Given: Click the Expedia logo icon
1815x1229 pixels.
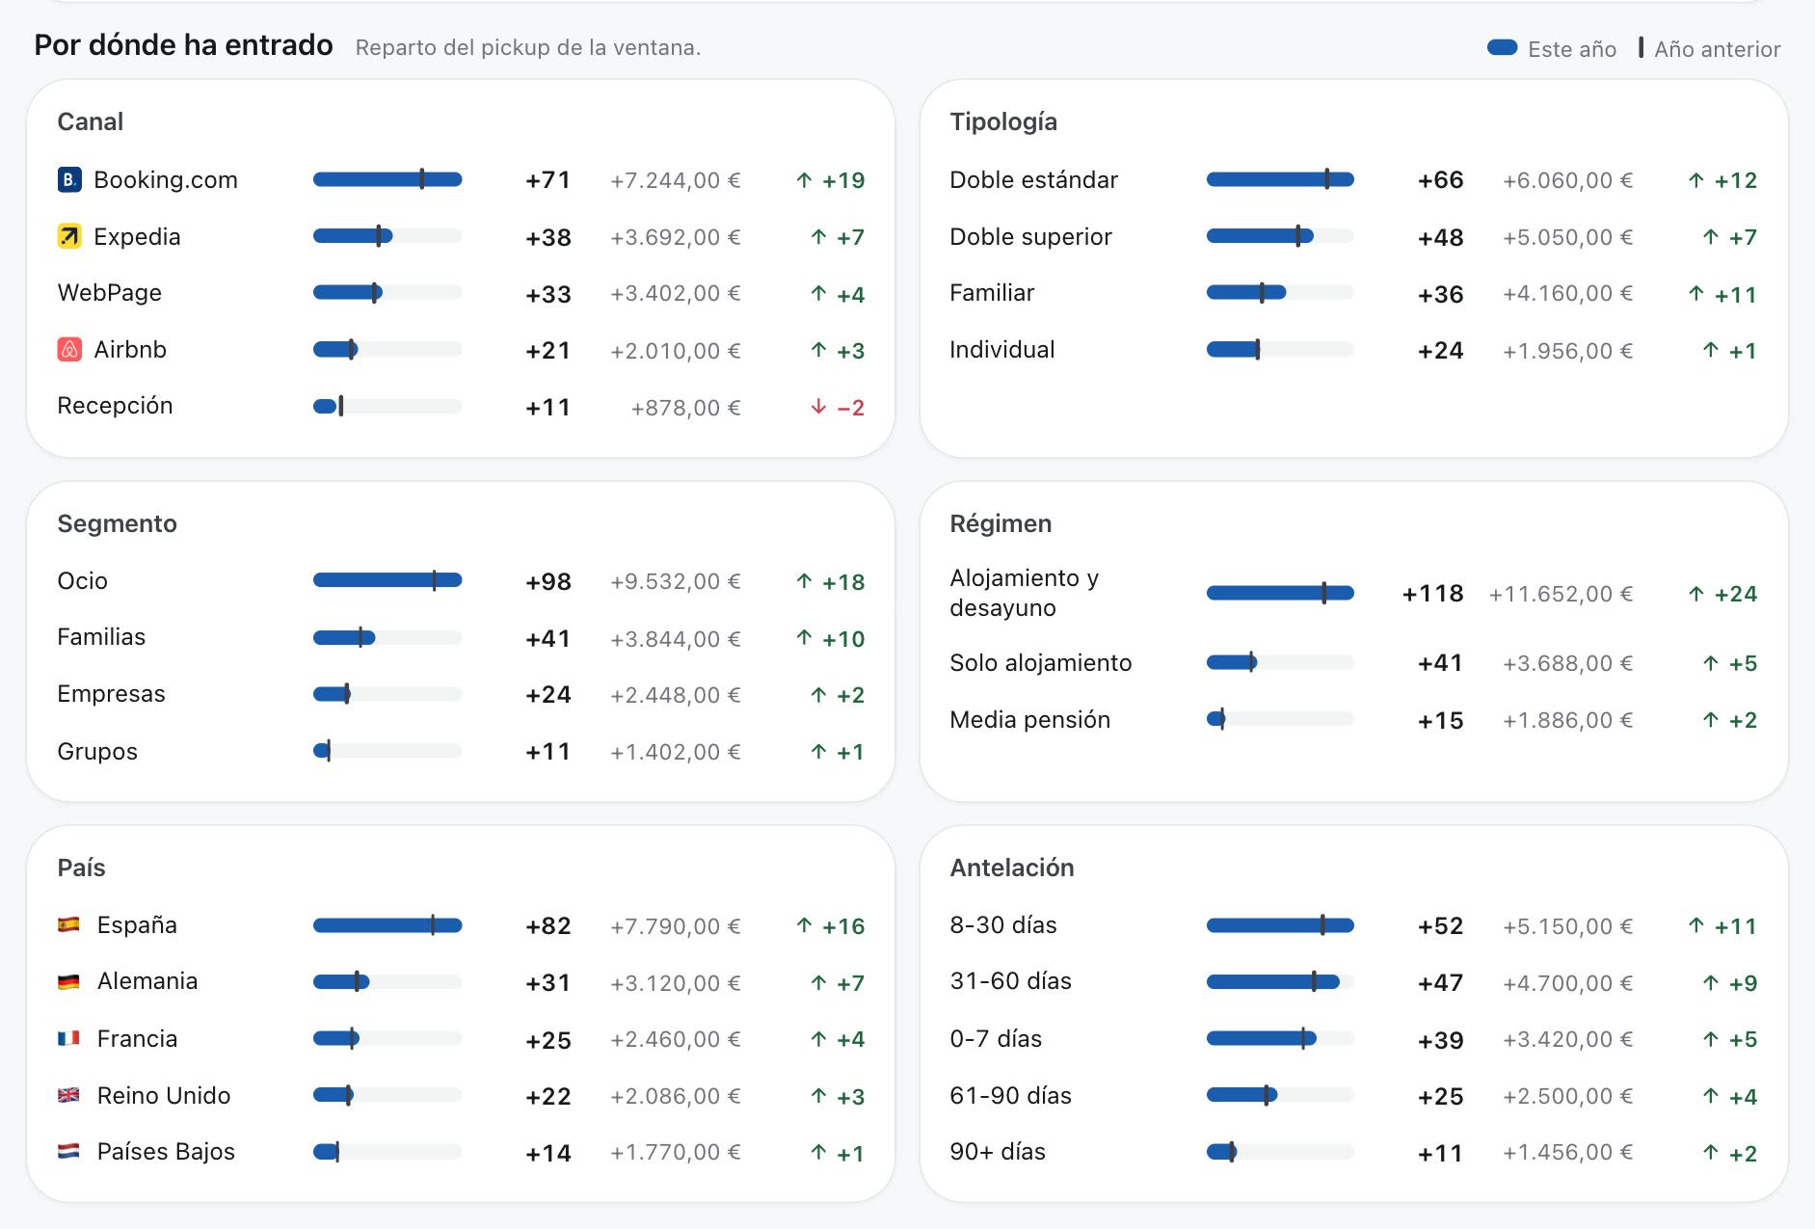Looking at the screenshot, I should (69, 236).
